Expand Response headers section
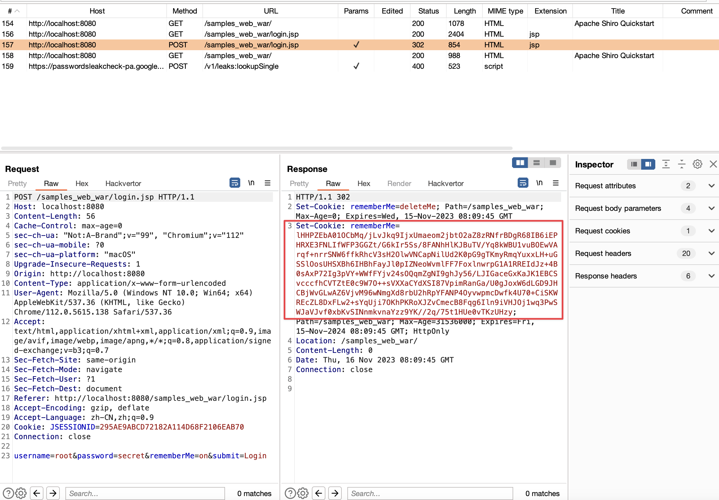The width and height of the screenshot is (719, 500). point(644,276)
